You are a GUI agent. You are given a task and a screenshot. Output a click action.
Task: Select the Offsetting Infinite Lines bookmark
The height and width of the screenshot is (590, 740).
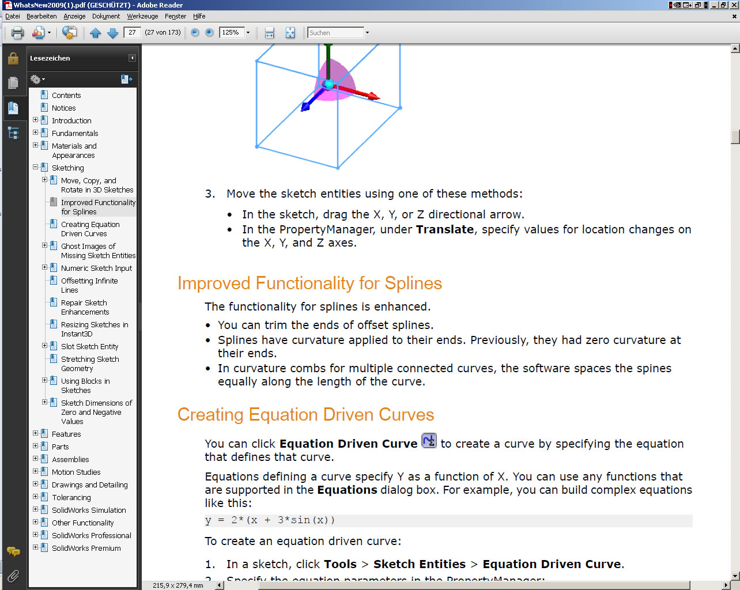(89, 285)
